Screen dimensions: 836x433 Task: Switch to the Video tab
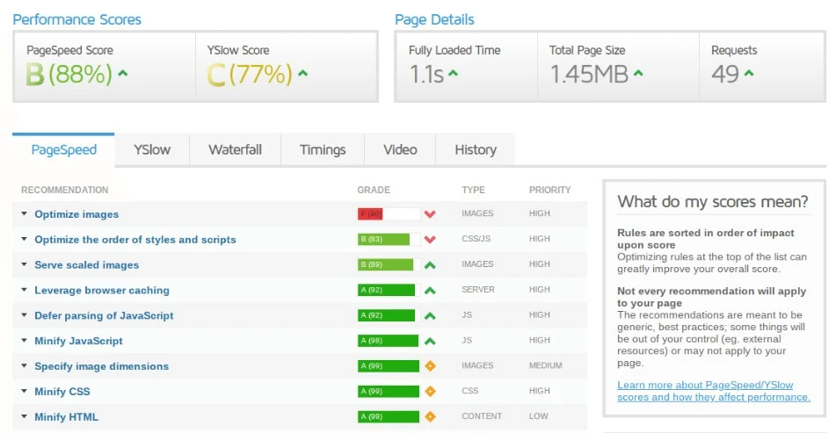pos(400,149)
